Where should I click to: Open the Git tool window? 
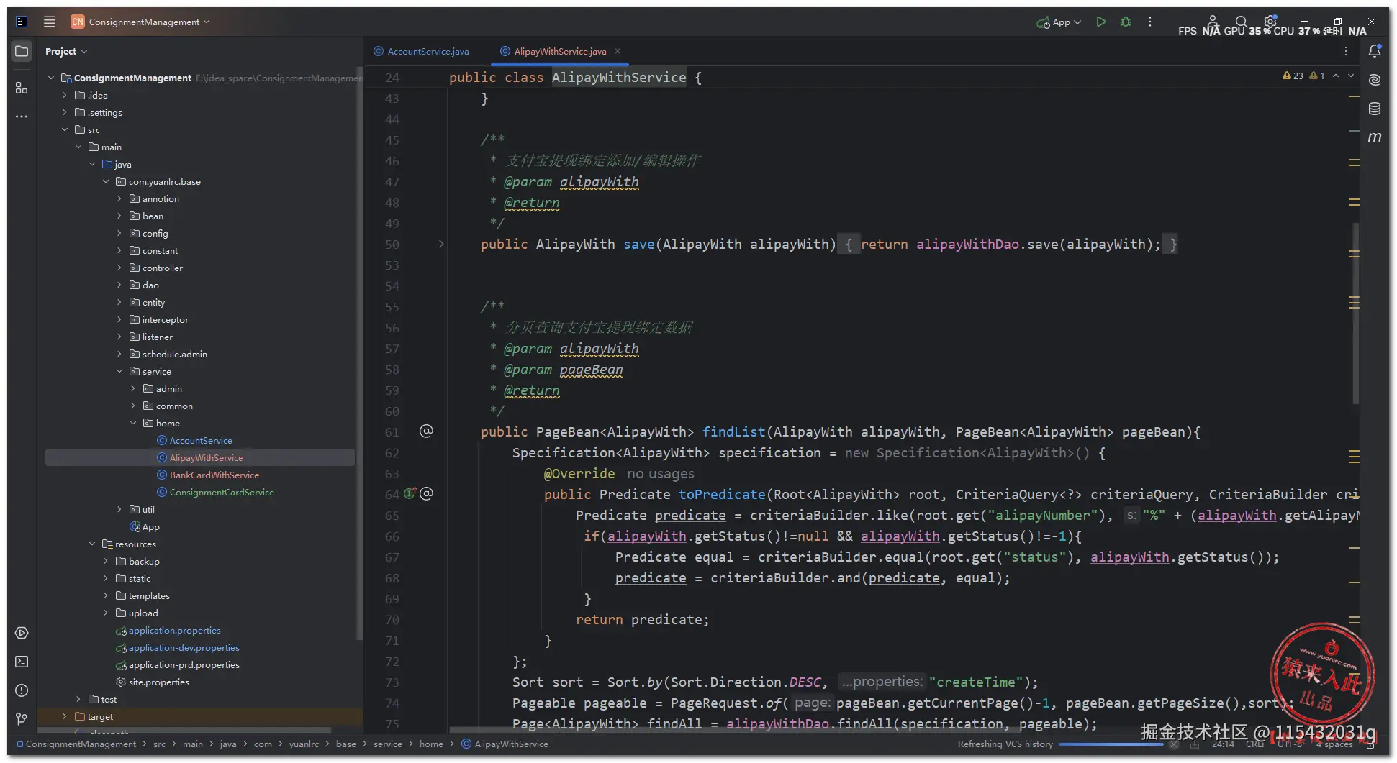(x=22, y=718)
